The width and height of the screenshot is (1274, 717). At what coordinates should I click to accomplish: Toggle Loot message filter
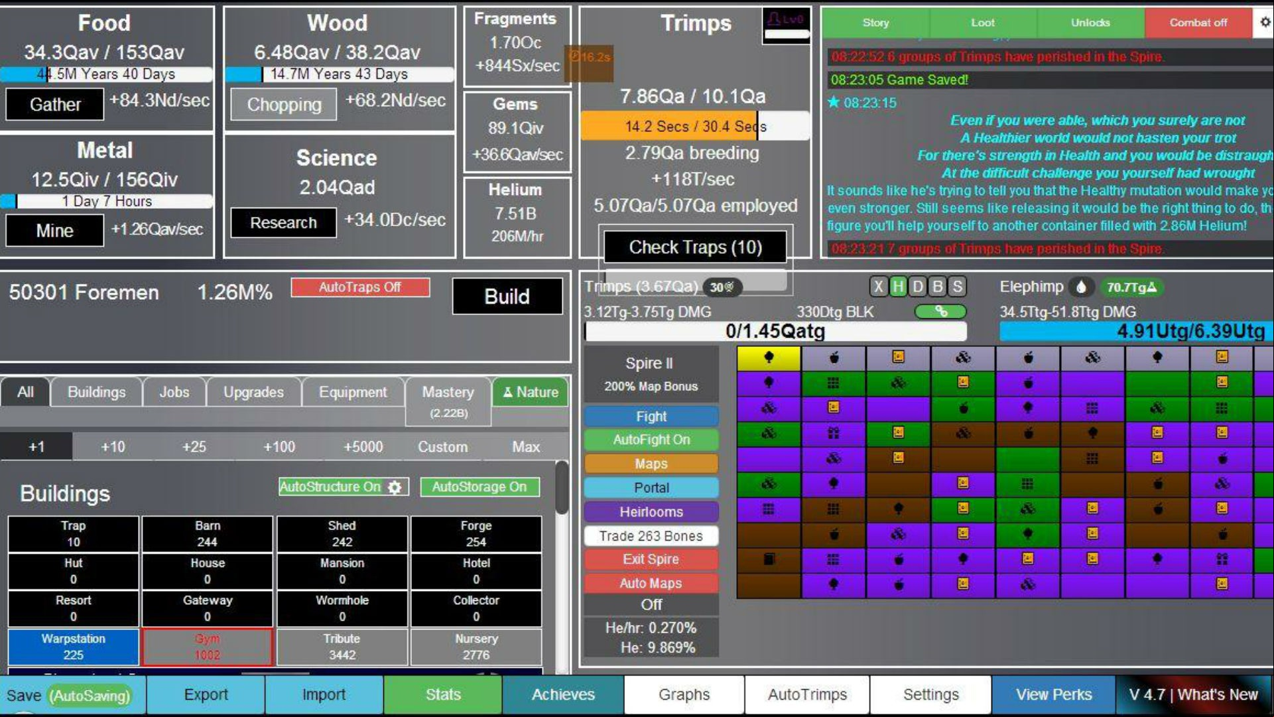click(983, 23)
